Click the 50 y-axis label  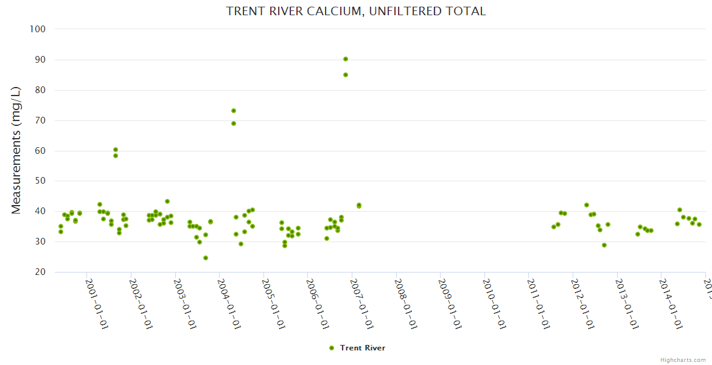click(x=40, y=181)
